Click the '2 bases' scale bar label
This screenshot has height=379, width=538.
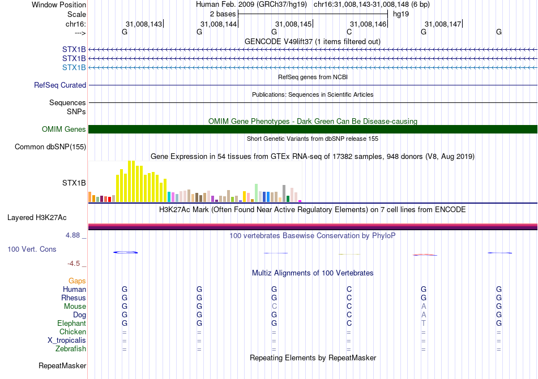pos(223,14)
